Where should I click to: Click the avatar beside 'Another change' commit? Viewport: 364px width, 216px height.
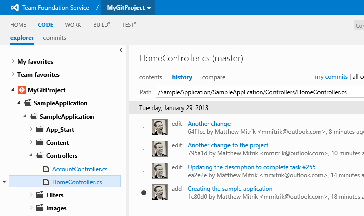(x=160, y=127)
